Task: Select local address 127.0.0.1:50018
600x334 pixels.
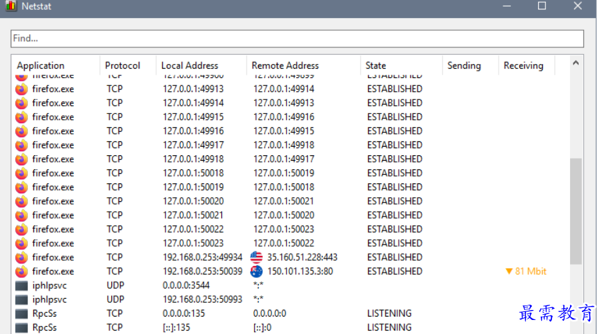Action: (x=193, y=173)
